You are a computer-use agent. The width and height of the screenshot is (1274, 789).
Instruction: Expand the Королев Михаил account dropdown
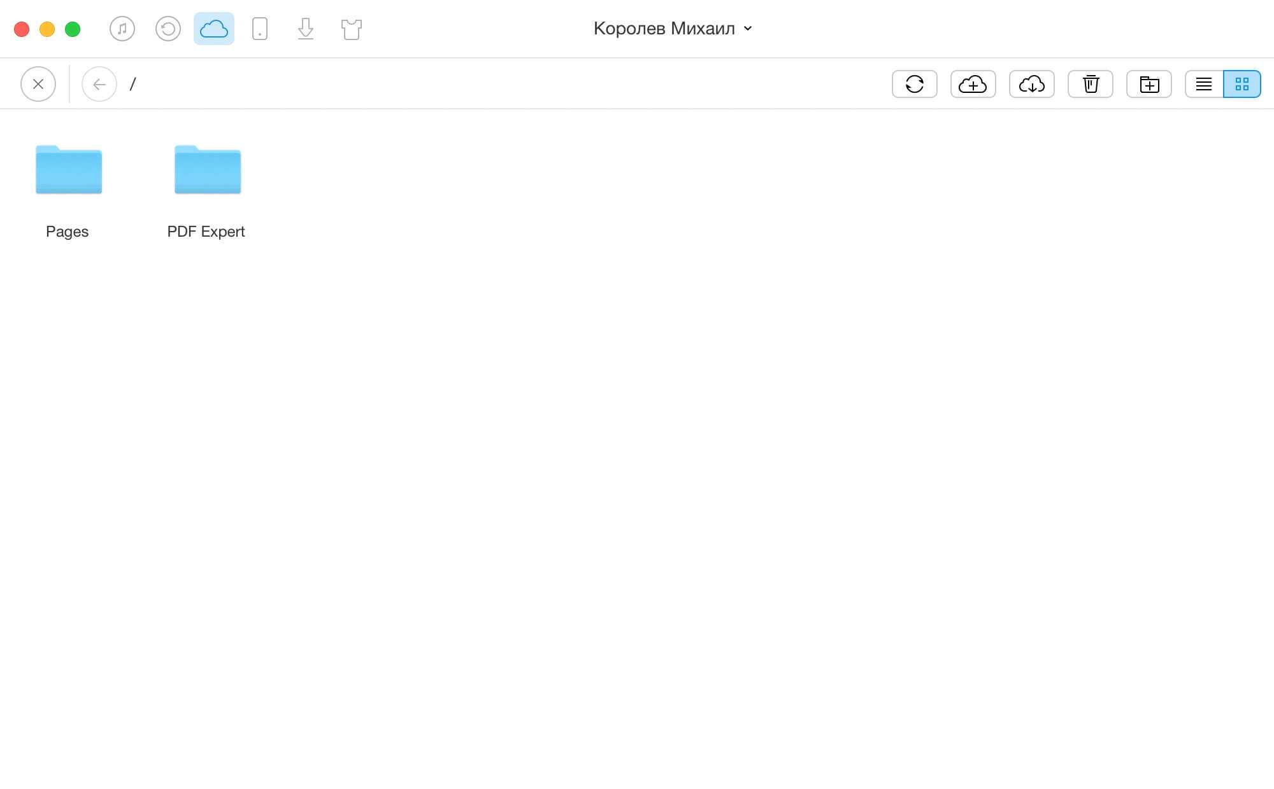[x=664, y=29]
